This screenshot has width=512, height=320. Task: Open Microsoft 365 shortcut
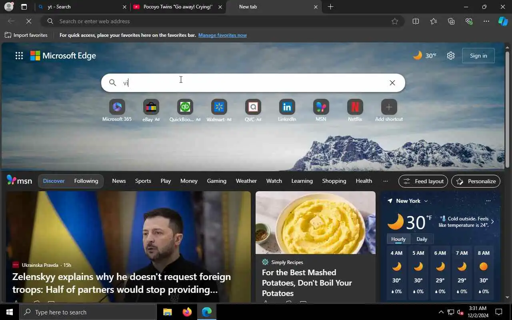pos(117,110)
